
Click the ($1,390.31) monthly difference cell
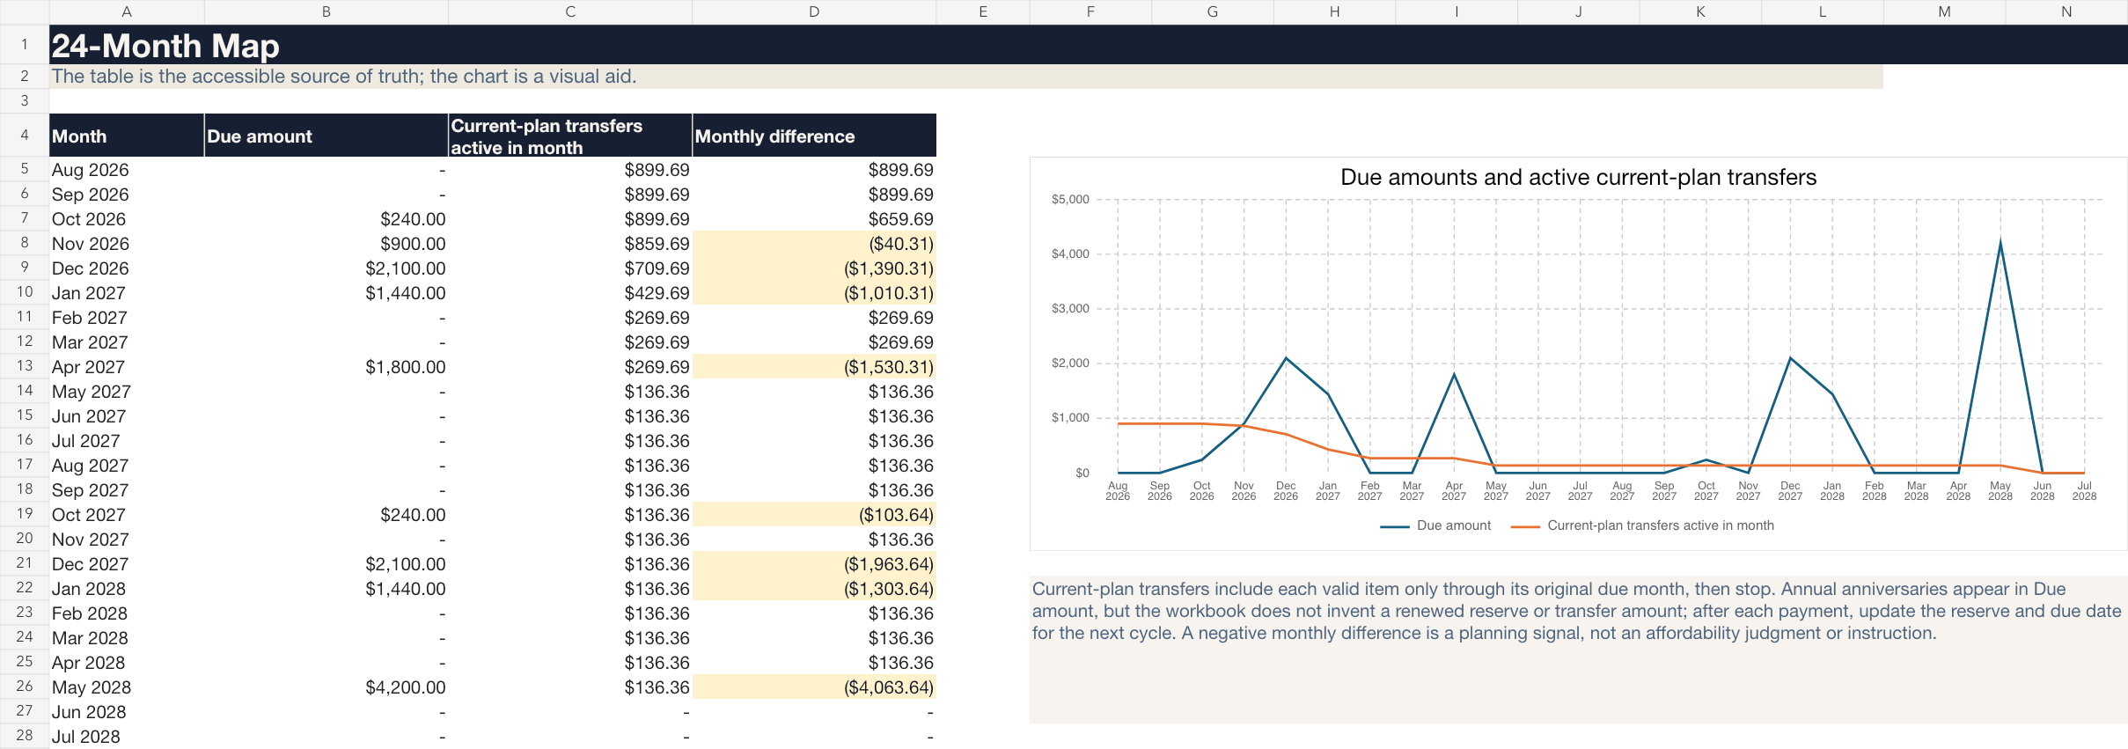coord(814,268)
